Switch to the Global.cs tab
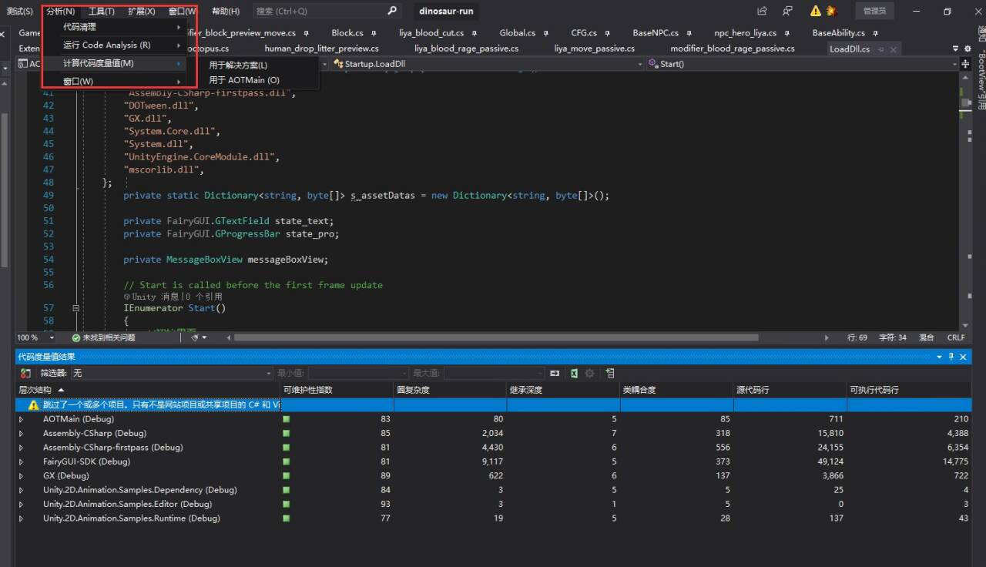The width and height of the screenshot is (986, 567). 517,33
